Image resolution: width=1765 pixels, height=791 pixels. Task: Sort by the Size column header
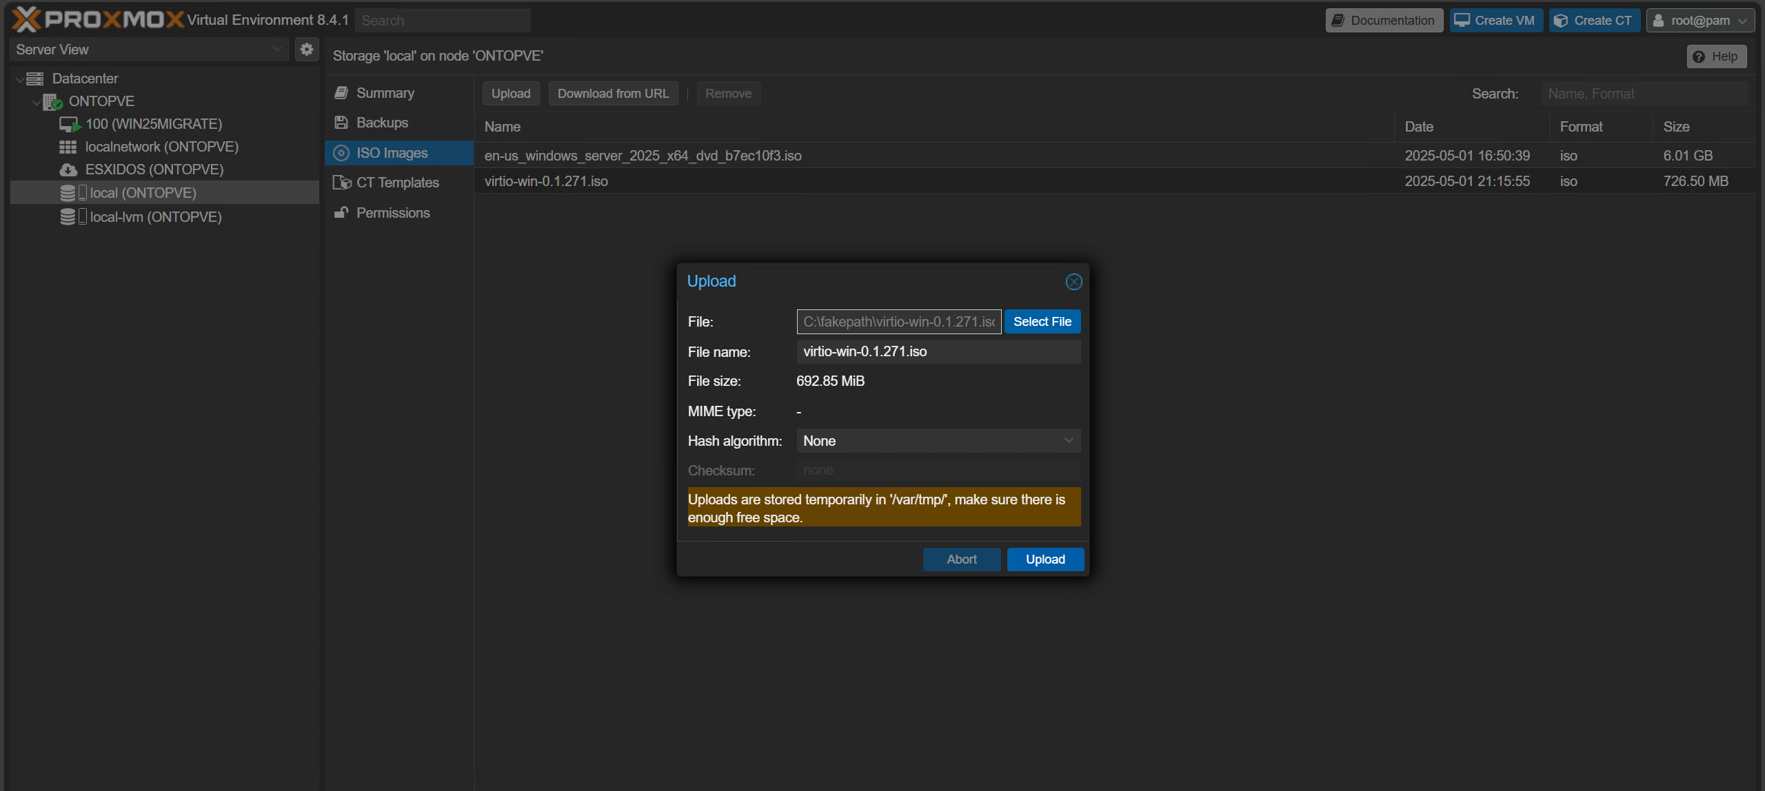1704,127
